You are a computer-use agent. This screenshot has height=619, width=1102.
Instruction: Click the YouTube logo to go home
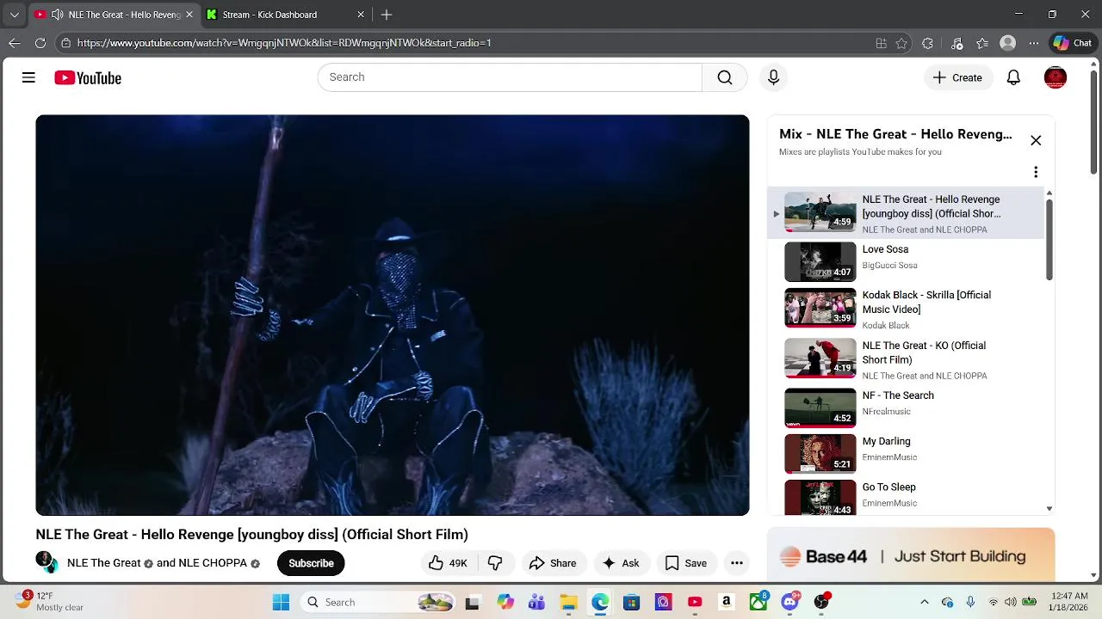pyautogui.click(x=88, y=78)
